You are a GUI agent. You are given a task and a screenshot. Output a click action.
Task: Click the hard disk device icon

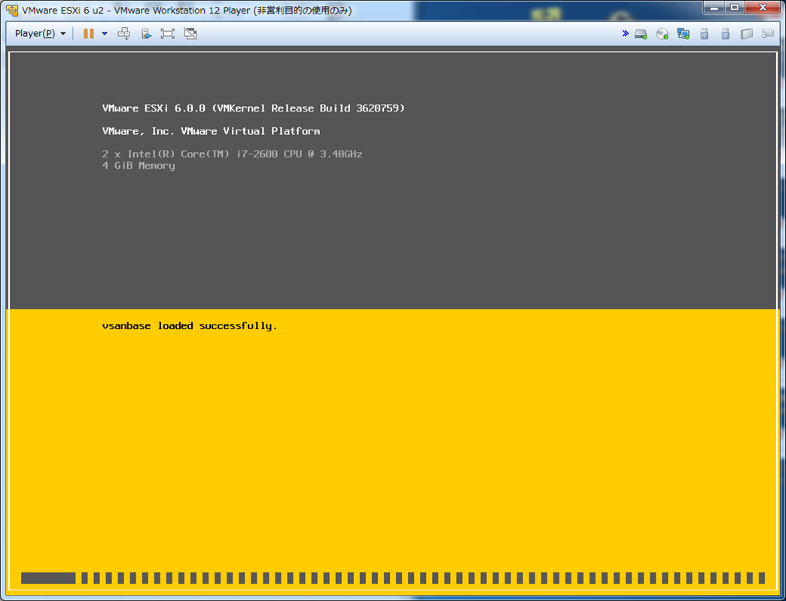641,34
